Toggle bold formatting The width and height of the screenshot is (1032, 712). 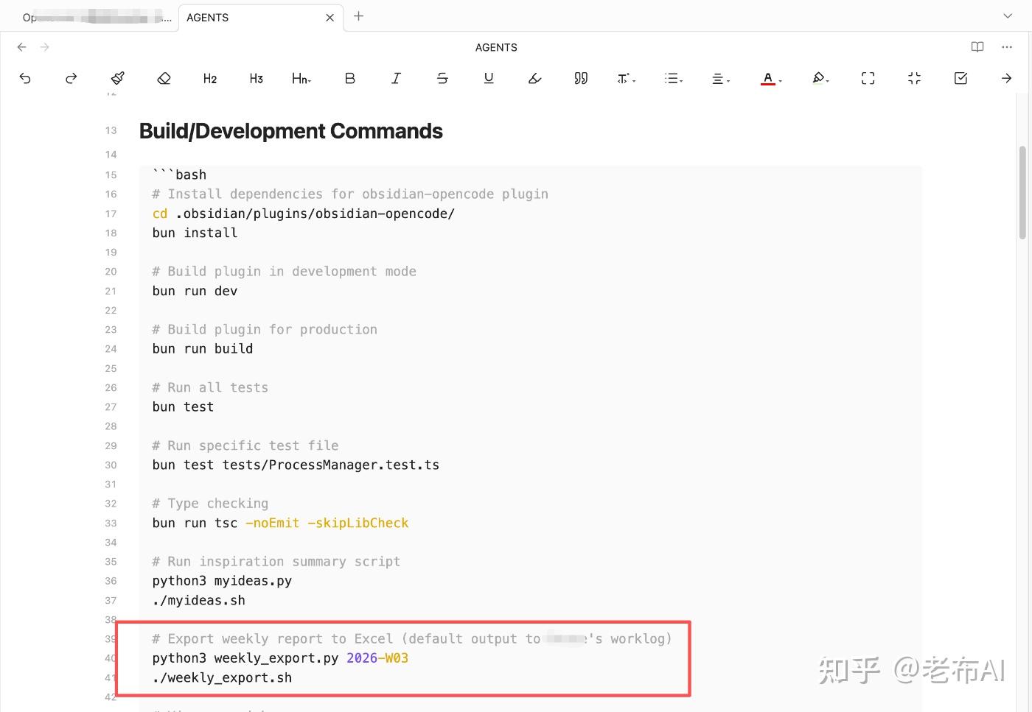[x=350, y=78]
